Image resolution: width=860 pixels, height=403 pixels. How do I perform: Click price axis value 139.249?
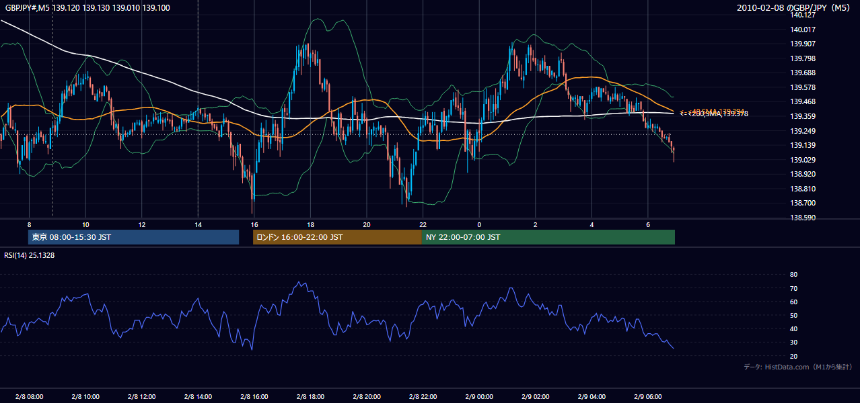[x=803, y=131]
